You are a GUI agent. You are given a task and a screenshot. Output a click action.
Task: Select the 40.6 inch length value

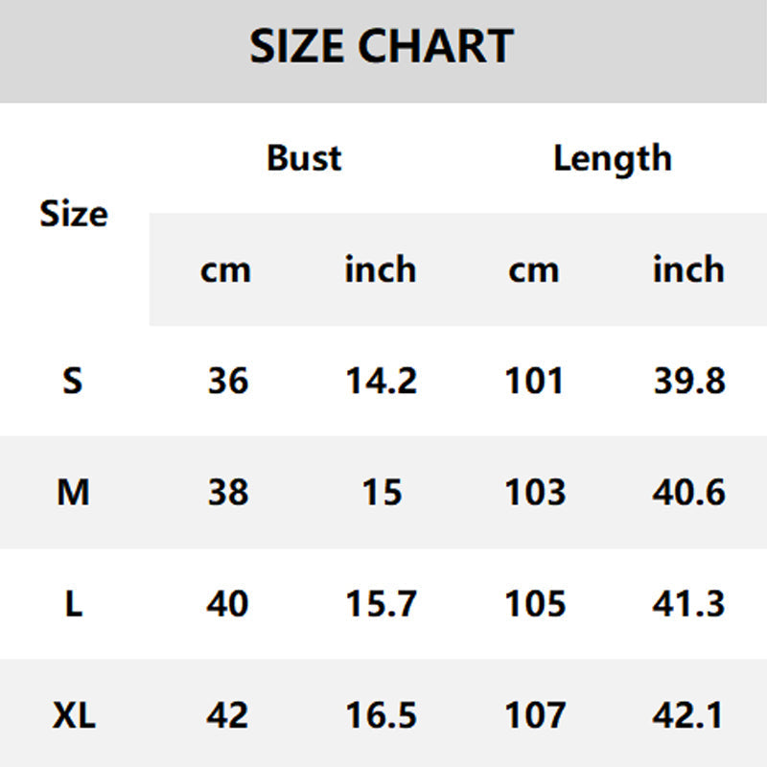(x=689, y=493)
